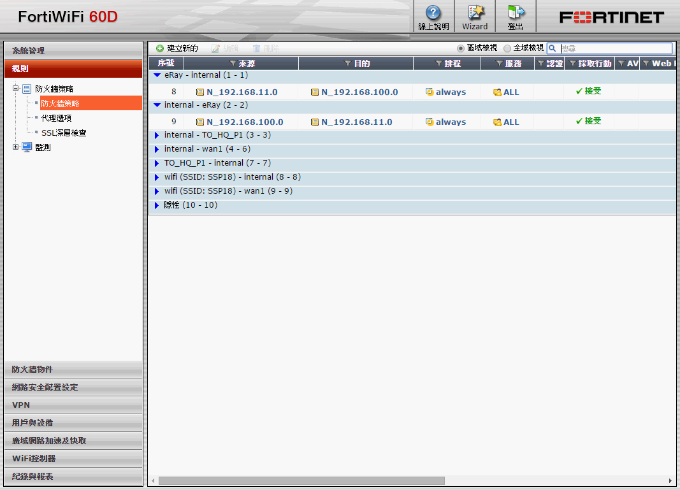Viewport: 680px width, 490px height.
Task: Click the always schedule icon in policy 9
Action: click(x=430, y=122)
